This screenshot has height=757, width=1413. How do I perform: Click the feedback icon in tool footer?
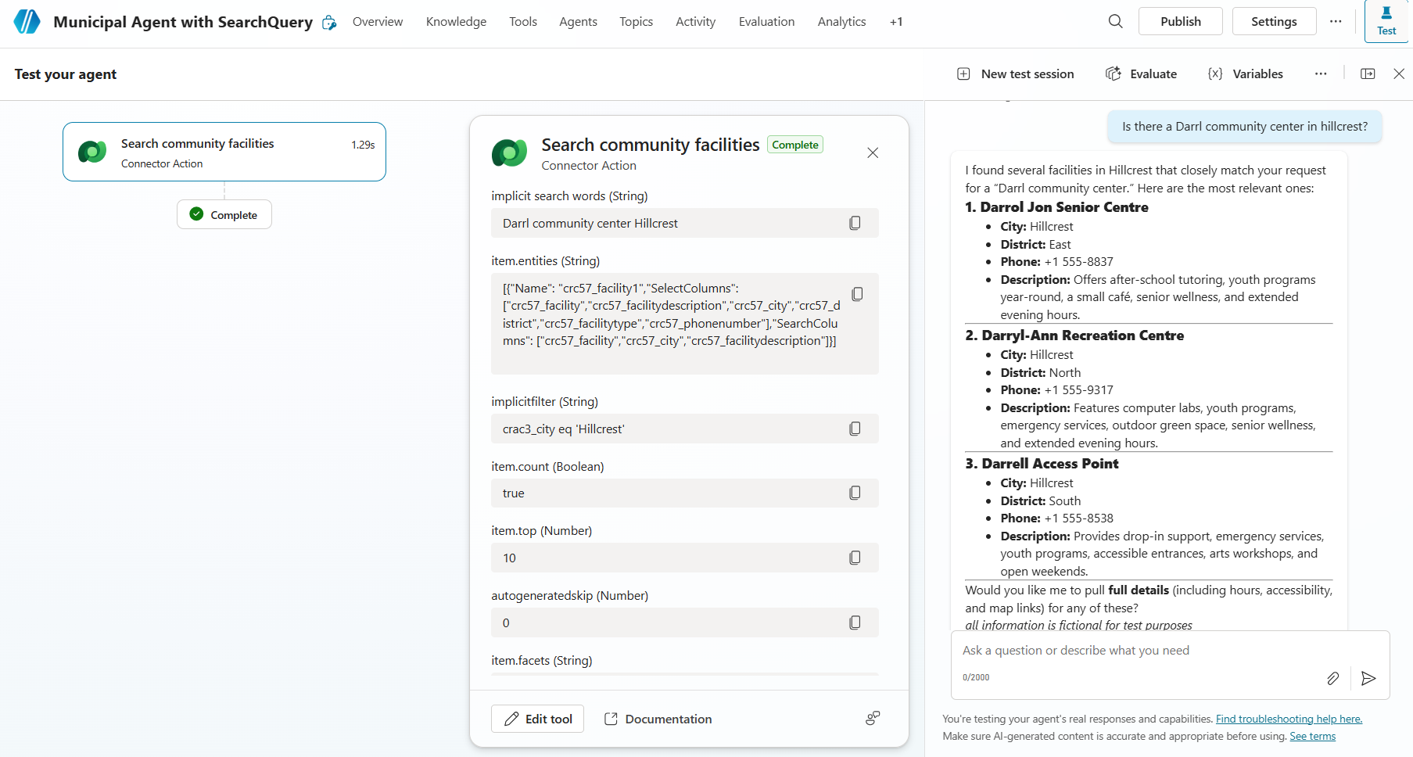(x=873, y=718)
